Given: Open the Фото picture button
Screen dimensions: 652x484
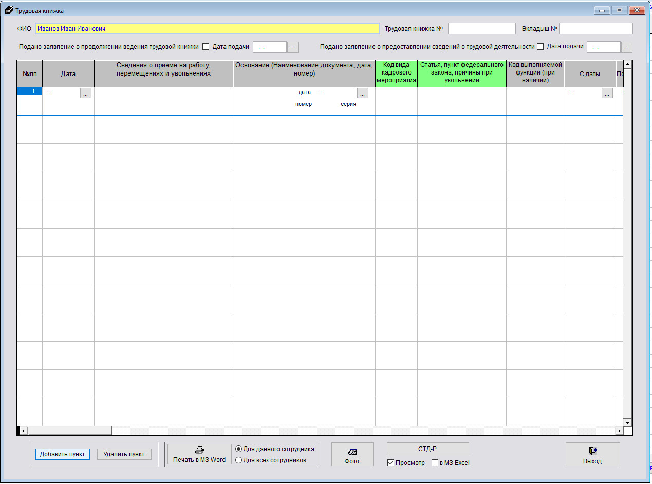Looking at the screenshot, I should click(x=352, y=455).
